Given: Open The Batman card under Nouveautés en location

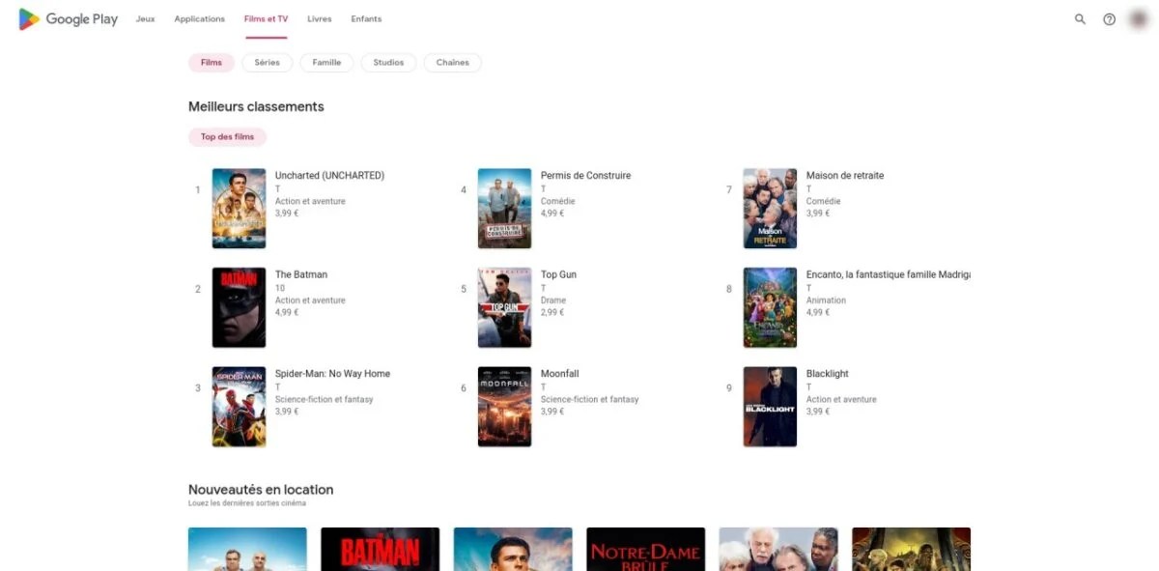Looking at the screenshot, I should tap(380, 549).
